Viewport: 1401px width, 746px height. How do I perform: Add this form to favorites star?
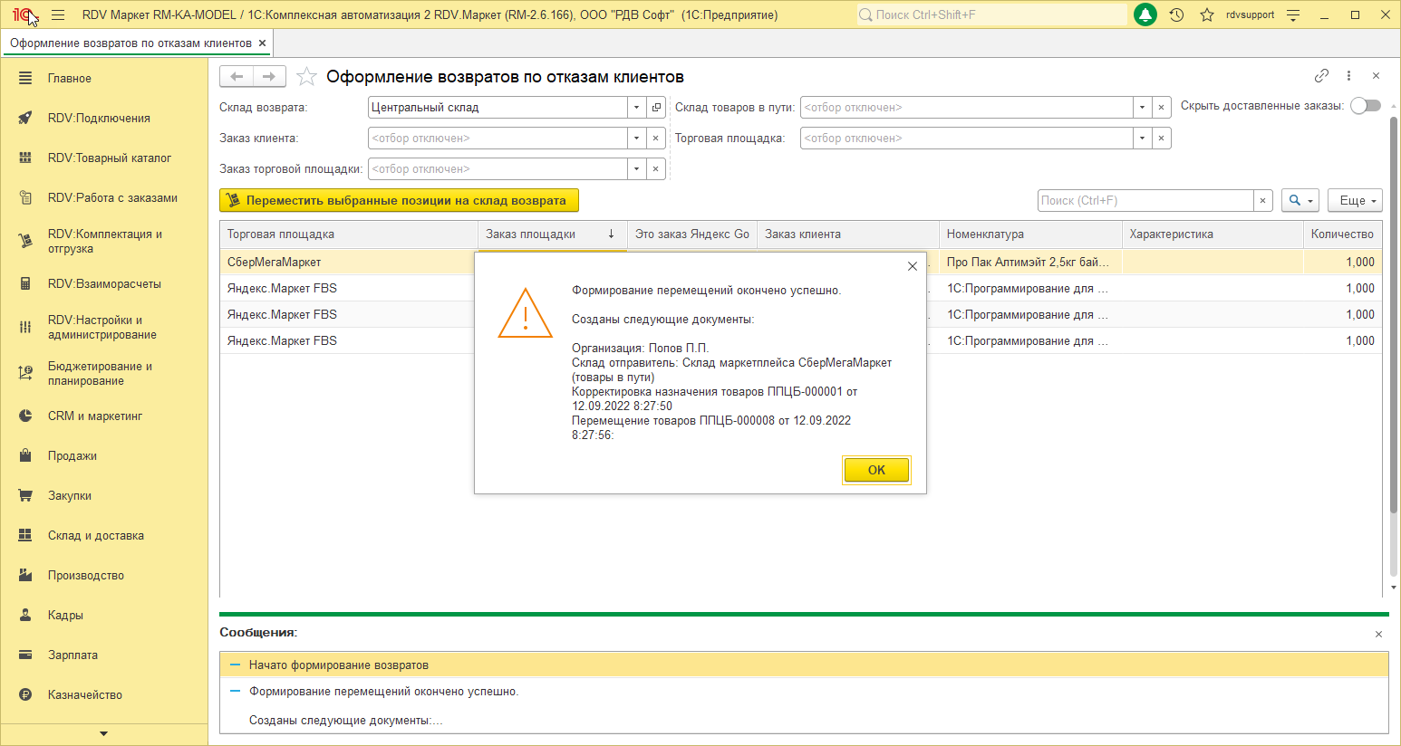[306, 77]
